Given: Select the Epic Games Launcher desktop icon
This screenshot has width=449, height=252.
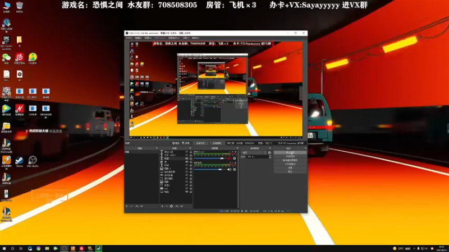Looking at the screenshot, I should pos(6,43).
